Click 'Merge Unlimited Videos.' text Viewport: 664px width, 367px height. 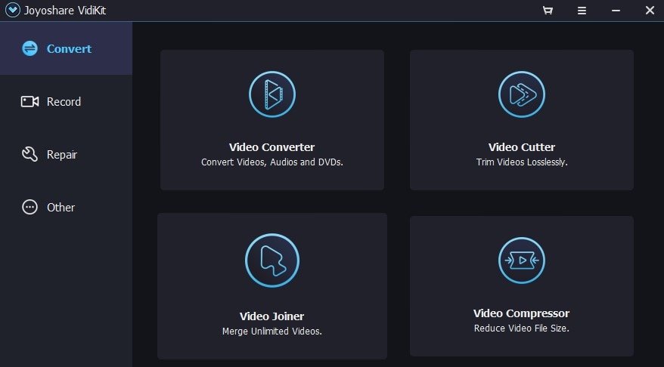tap(271, 331)
